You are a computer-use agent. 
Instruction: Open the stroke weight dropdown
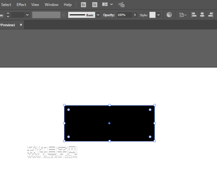tap(27, 15)
